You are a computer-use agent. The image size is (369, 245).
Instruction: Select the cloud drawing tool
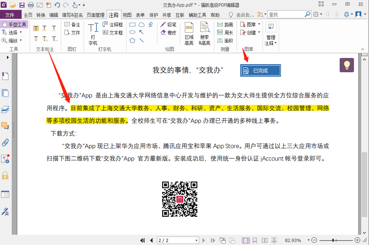pyautogui.click(x=142, y=25)
